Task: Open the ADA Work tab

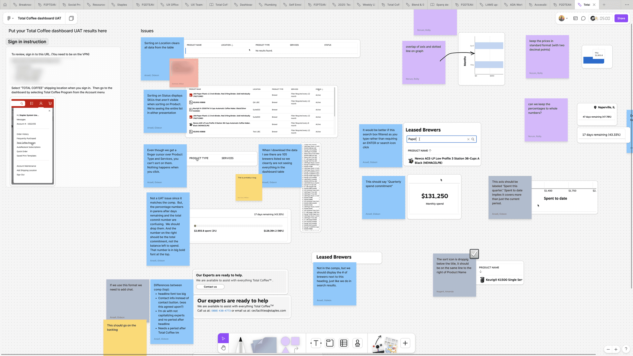Action: (514, 5)
